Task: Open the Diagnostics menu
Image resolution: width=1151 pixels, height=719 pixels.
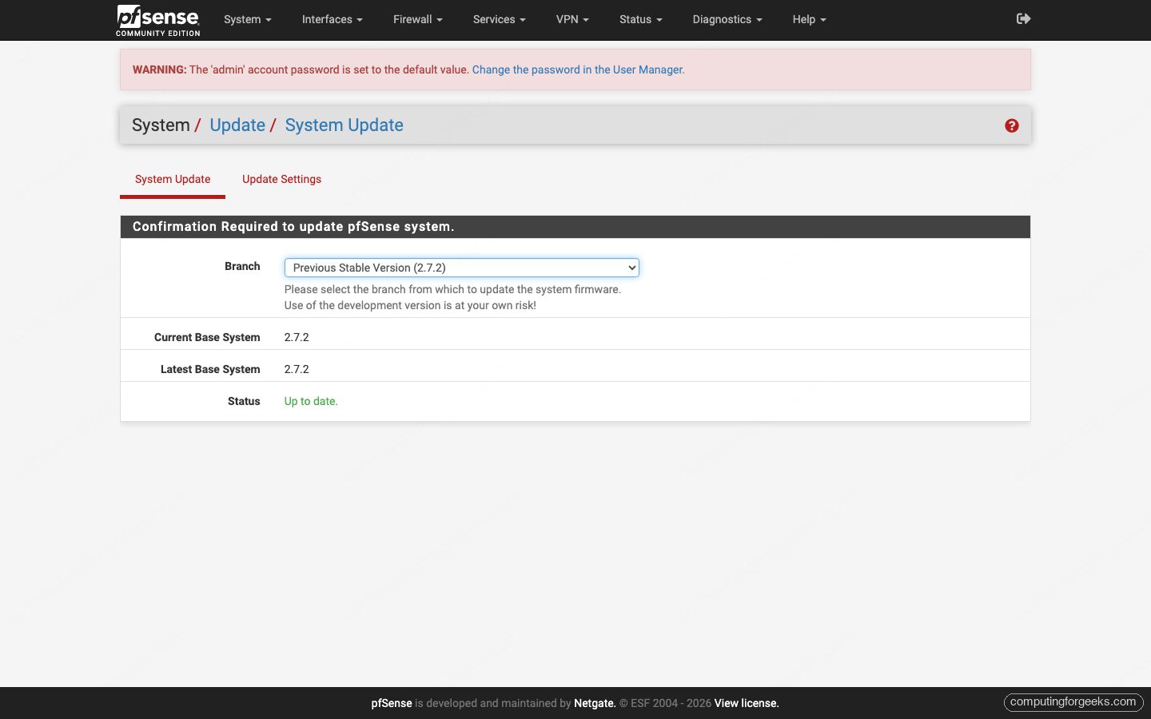Action: click(727, 19)
